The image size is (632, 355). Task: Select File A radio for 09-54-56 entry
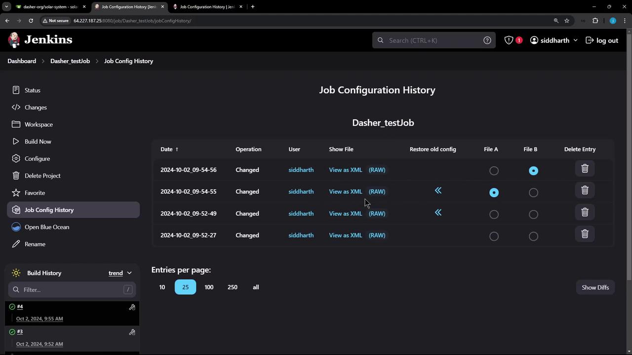[x=494, y=171]
